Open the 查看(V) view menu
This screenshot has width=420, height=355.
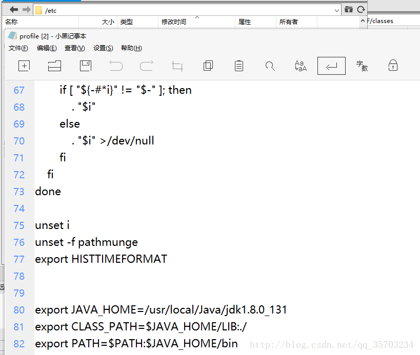click(74, 48)
